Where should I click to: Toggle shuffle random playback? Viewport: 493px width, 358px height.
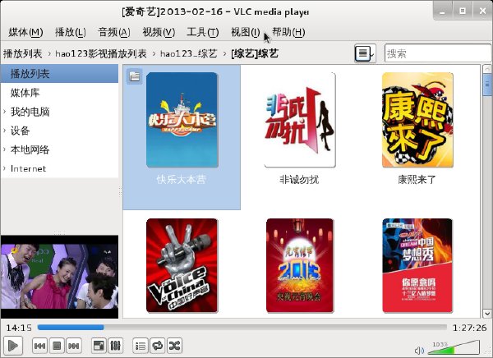click(174, 346)
